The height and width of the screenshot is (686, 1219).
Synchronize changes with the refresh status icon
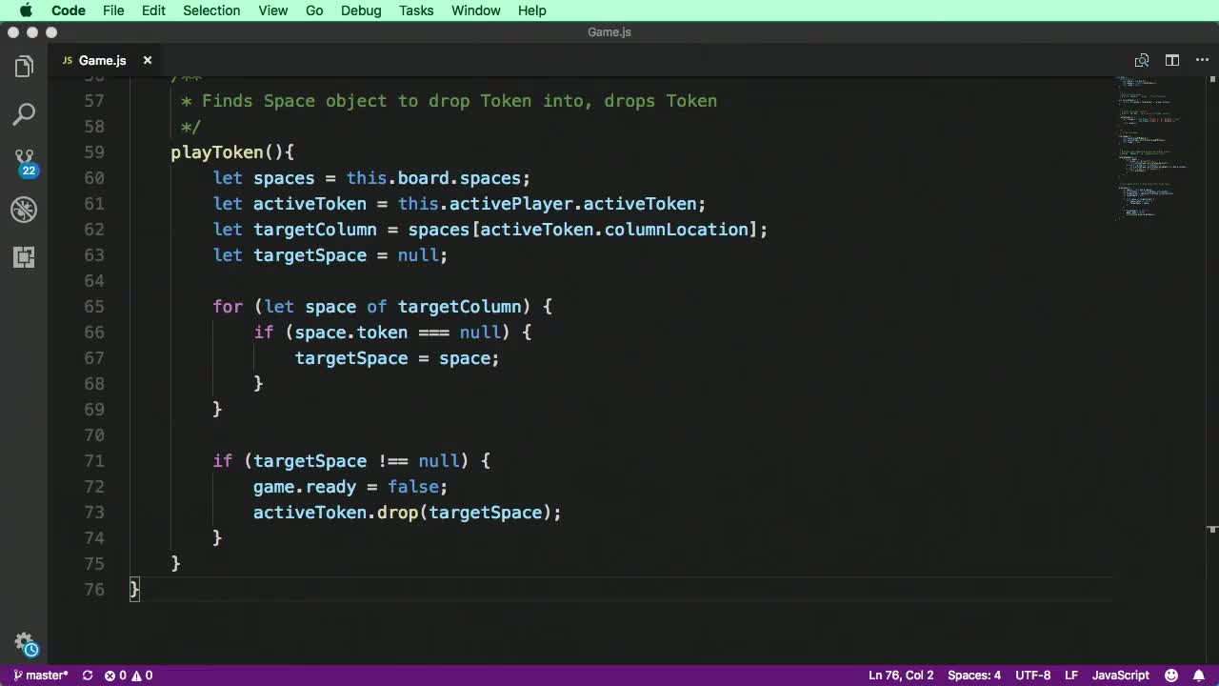coord(87,675)
